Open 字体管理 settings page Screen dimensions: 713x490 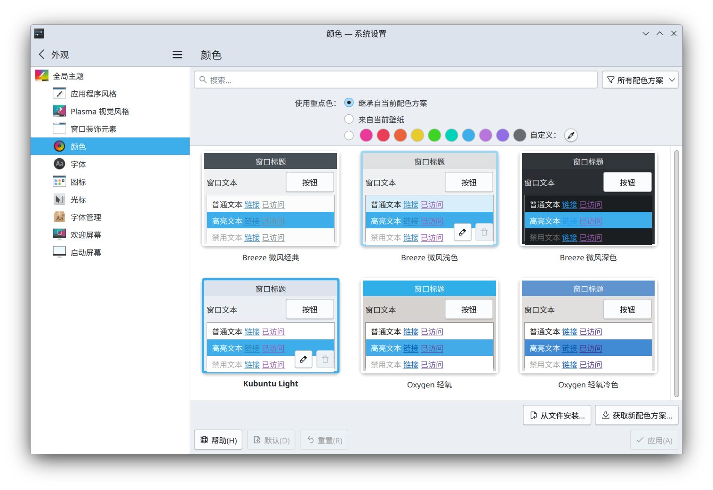coord(110,217)
